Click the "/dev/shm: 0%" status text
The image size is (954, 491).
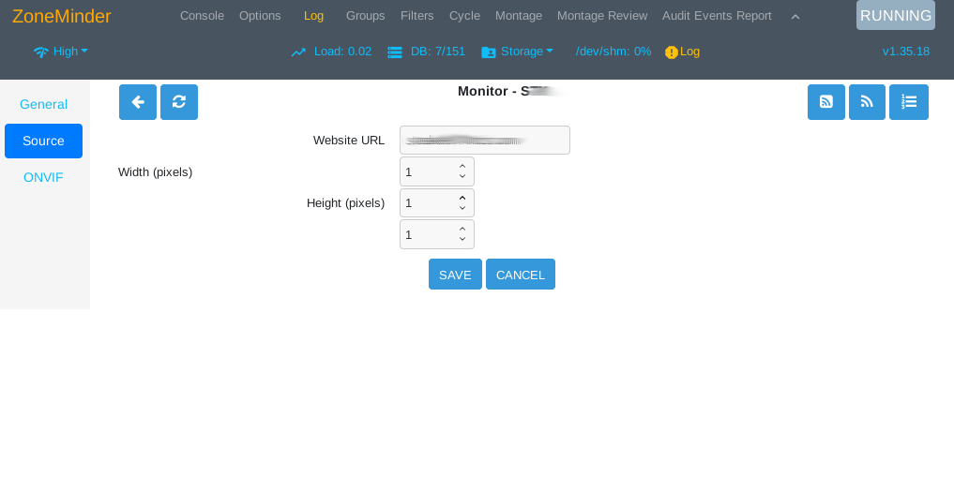point(613,52)
